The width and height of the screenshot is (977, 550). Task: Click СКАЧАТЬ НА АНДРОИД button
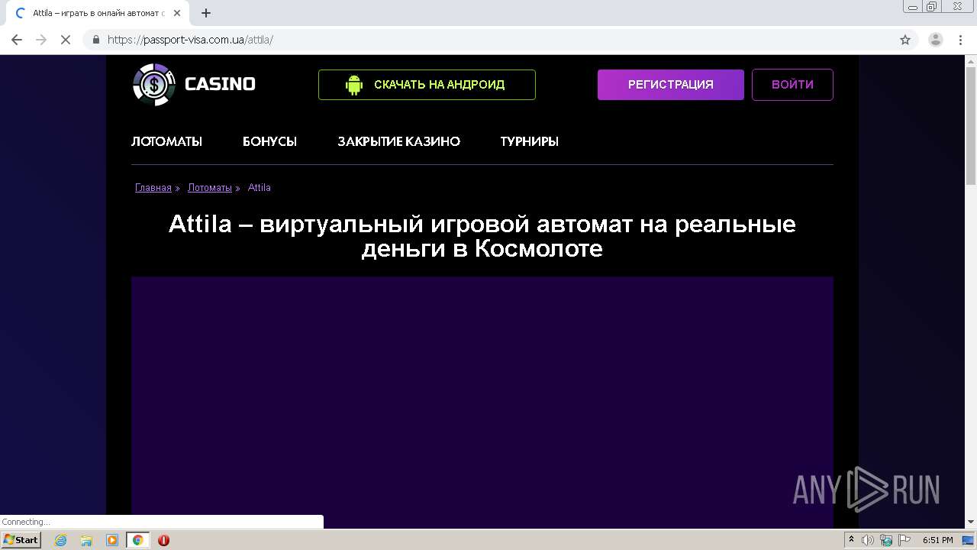427,85
